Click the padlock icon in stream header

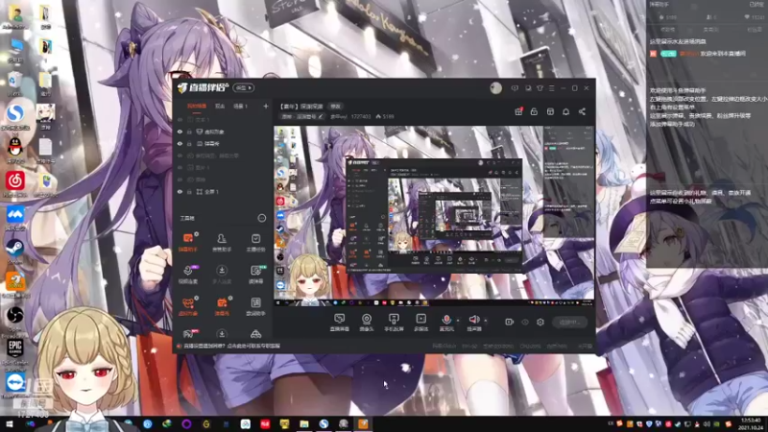coord(534,111)
